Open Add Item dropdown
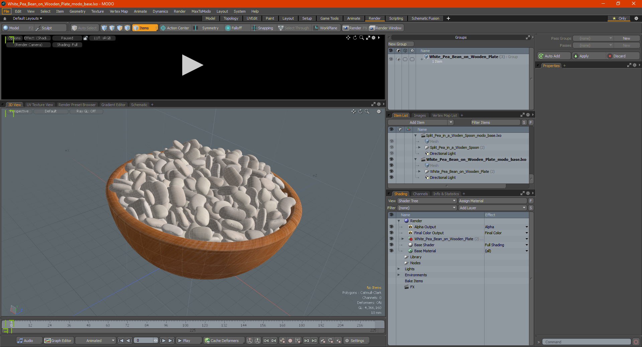 tap(421, 122)
